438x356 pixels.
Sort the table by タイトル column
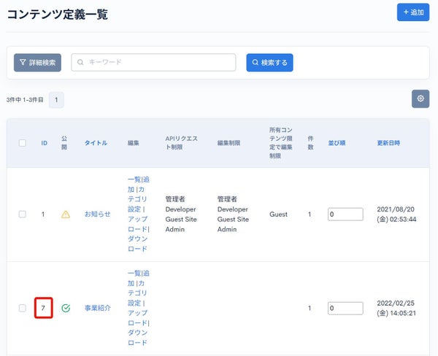click(96, 143)
